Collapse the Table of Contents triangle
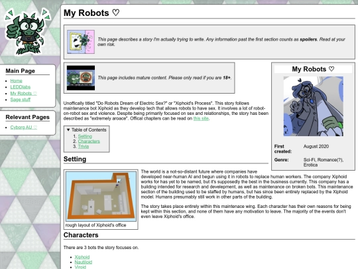The height and width of the screenshot is (269, 358). (68, 130)
